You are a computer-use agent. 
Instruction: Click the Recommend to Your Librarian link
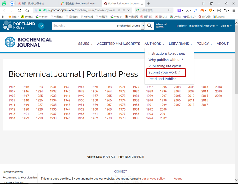click(19, 177)
